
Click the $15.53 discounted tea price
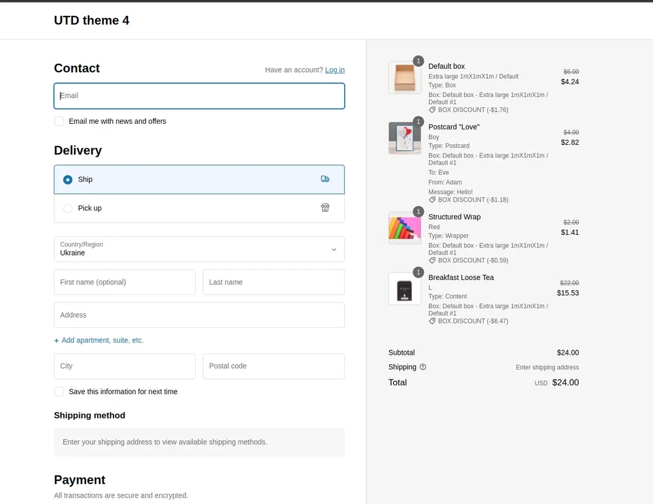[568, 293]
